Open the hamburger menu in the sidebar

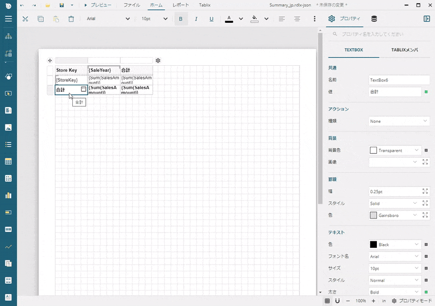tap(8, 18)
